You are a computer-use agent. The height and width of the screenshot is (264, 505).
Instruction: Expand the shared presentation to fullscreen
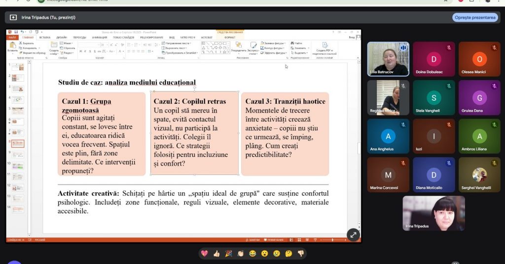[353, 235]
